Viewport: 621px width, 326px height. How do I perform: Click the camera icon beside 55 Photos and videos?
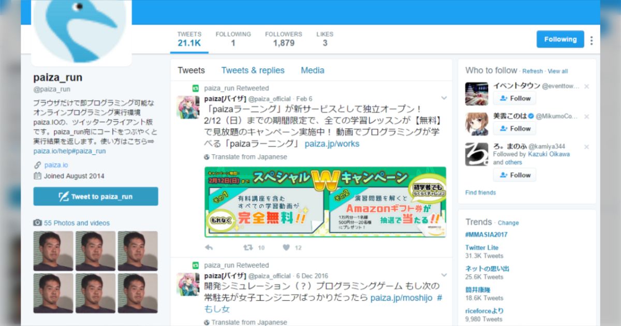pyautogui.click(x=37, y=223)
